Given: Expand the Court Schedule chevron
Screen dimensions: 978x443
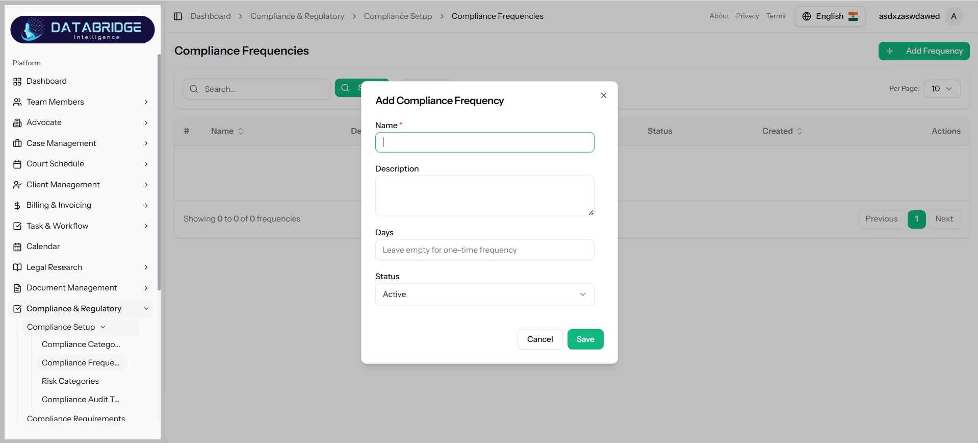Looking at the screenshot, I should [146, 164].
